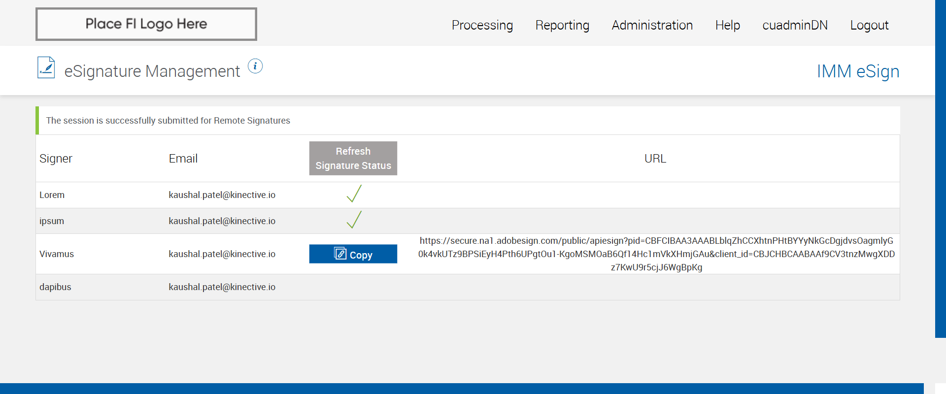This screenshot has height=394, width=946.
Task: Click the Email column header
Action: (183, 159)
